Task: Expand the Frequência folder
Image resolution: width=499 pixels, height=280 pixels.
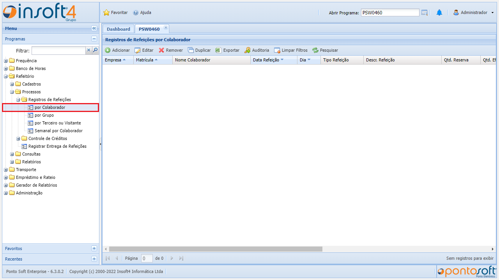Action: pos(6,61)
